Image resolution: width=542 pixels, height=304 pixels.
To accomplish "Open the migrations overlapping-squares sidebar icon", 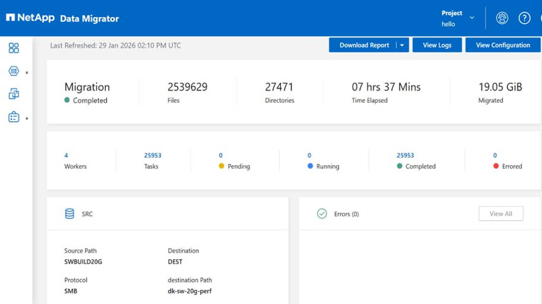I will pos(13,94).
